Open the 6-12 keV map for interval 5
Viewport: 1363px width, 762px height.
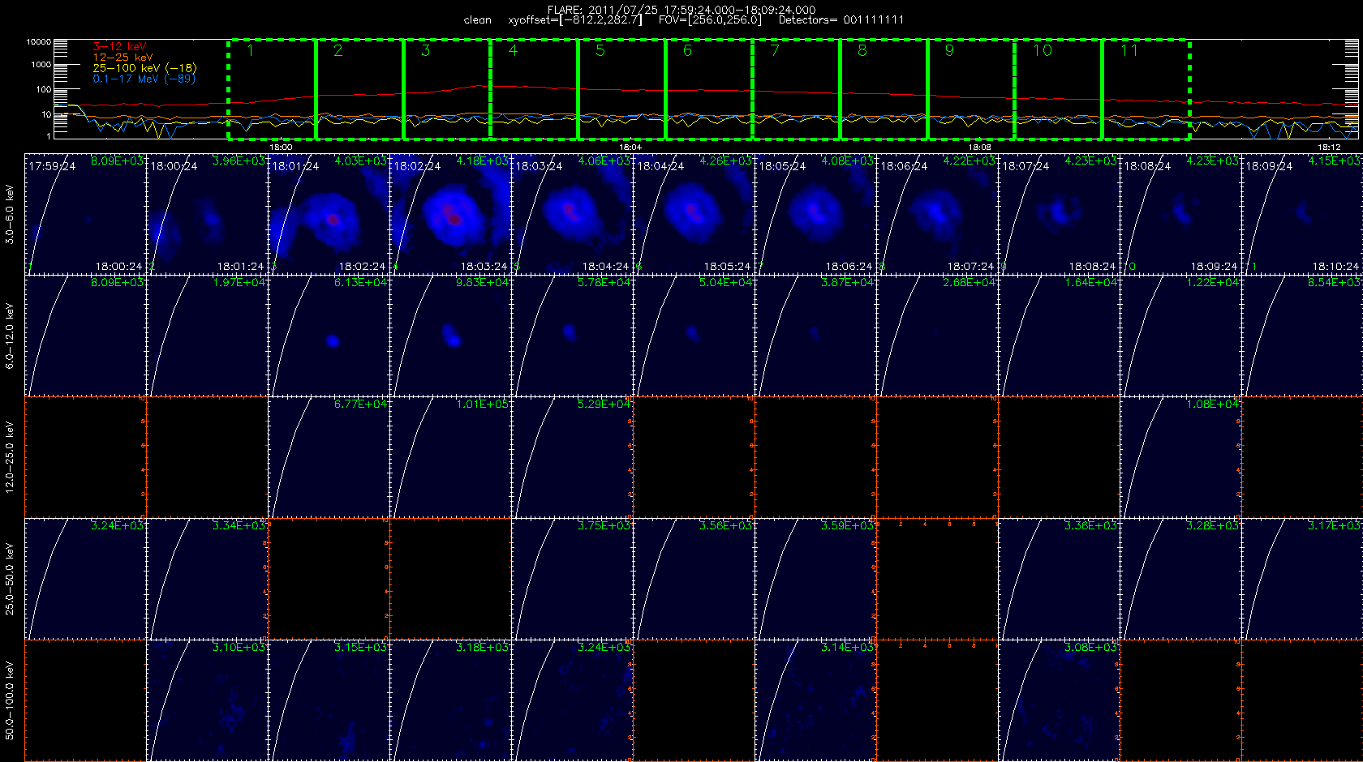pos(572,336)
